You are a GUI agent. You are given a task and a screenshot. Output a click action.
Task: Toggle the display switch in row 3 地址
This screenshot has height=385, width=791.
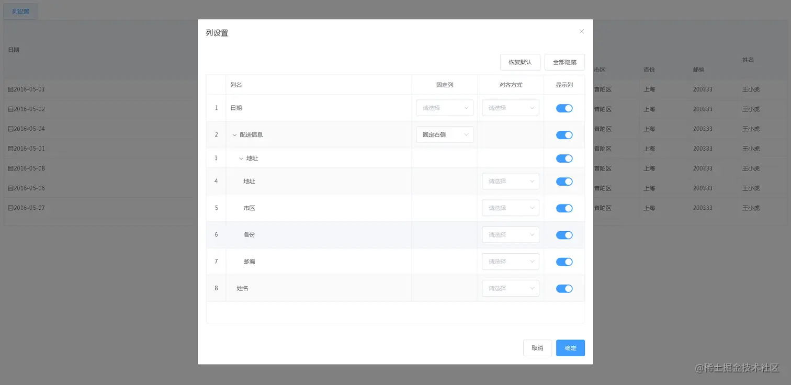click(564, 158)
